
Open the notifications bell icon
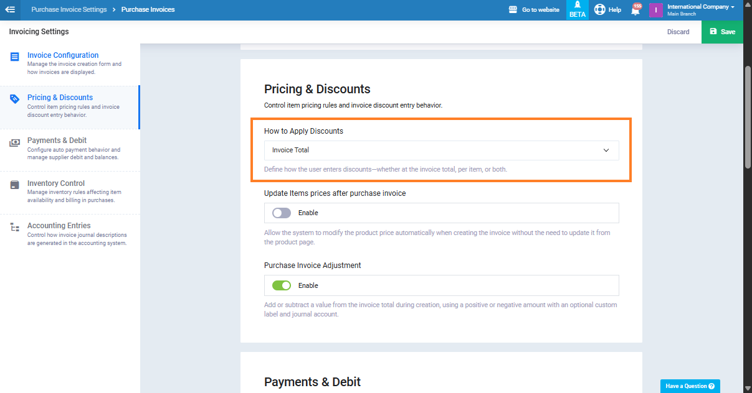(x=635, y=11)
